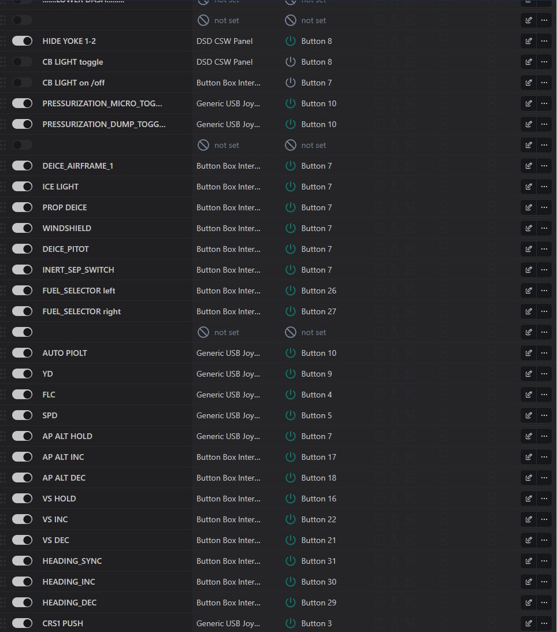
Task: Click the edit icon for CRS1 PUSH
Action: point(528,623)
